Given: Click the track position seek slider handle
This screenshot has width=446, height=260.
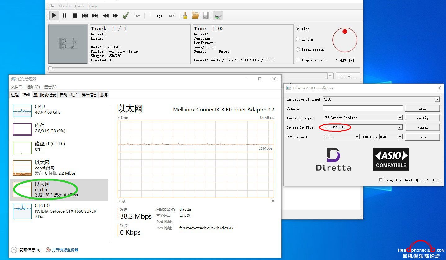Looking at the screenshot, I should tap(50, 68).
